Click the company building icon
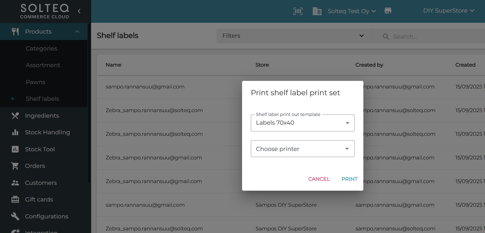This screenshot has width=485, height=233. pyautogui.click(x=317, y=11)
